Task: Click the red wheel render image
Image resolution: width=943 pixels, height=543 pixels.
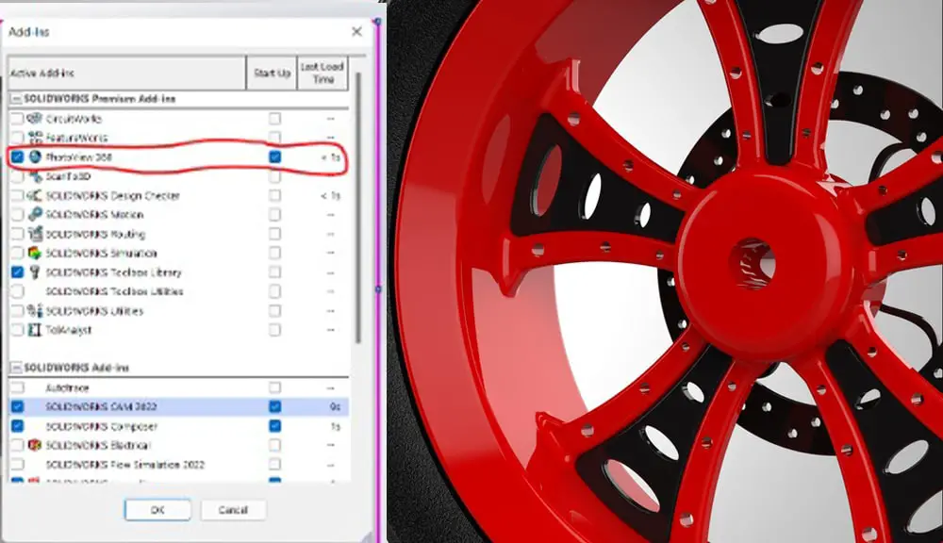Action: point(665,271)
